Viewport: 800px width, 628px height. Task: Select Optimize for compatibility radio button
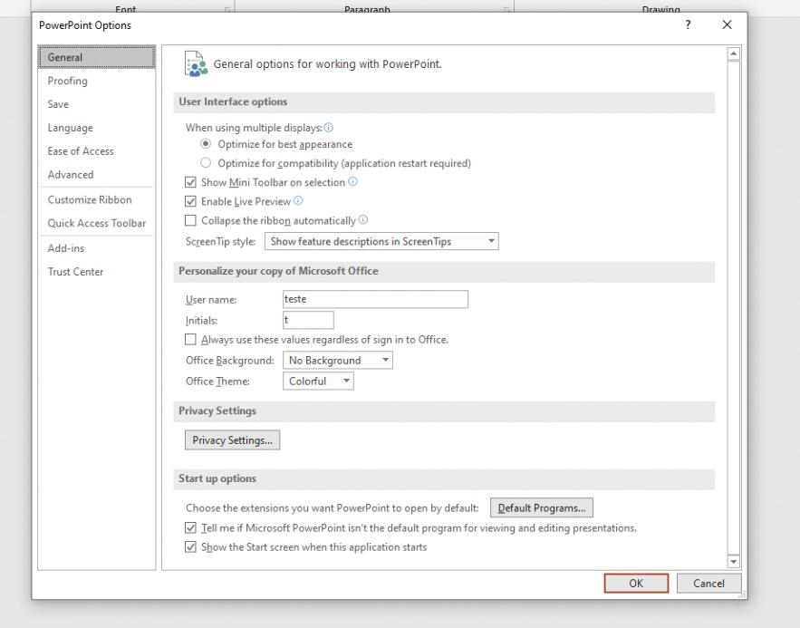pyautogui.click(x=206, y=163)
